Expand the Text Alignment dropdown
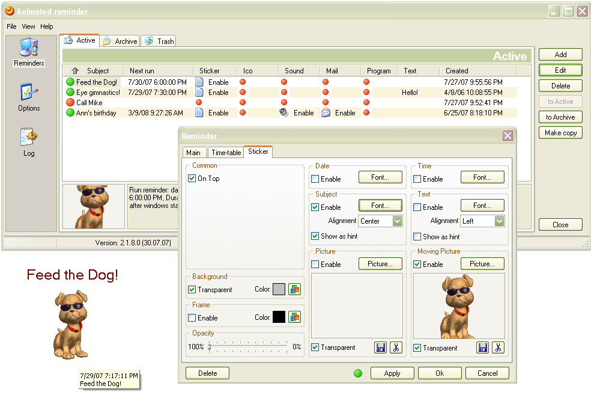Viewport: 591px width, 395px height. point(499,221)
